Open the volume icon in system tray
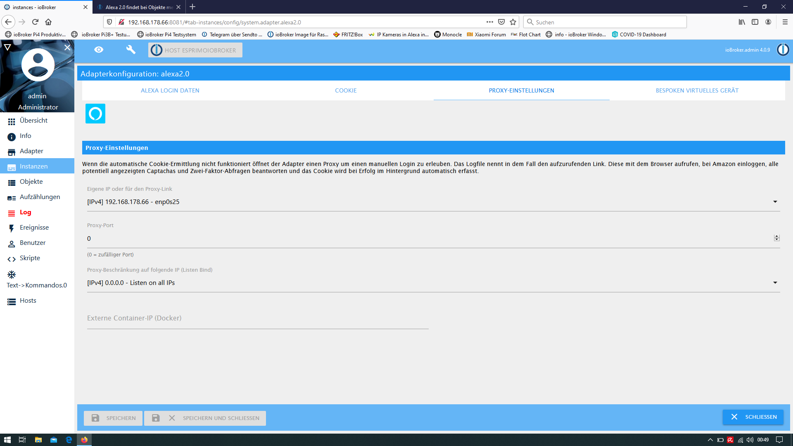 point(750,440)
